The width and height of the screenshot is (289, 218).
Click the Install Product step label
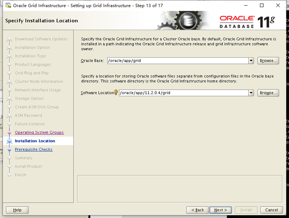(28, 166)
